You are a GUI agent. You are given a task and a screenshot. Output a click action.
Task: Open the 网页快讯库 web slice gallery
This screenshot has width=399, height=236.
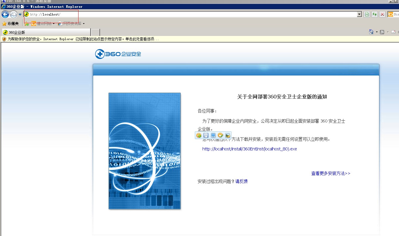pyautogui.click(x=71, y=23)
